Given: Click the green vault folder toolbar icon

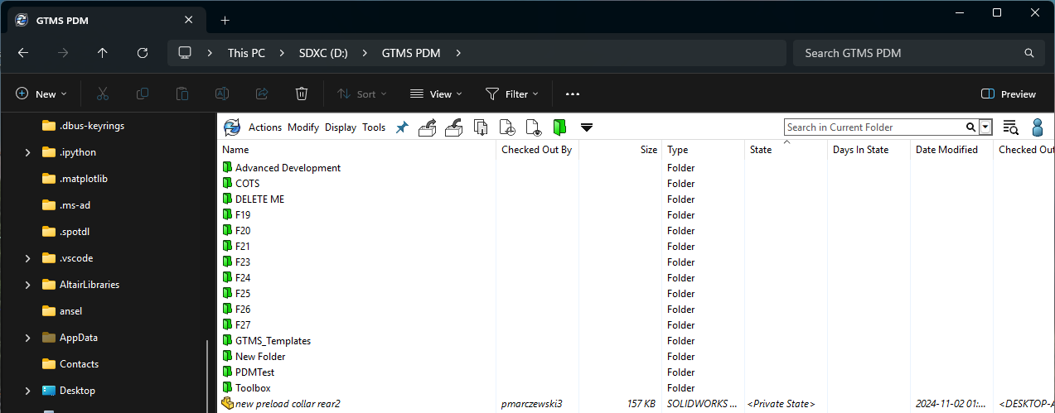Looking at the screenshot, I should [559, 127].
